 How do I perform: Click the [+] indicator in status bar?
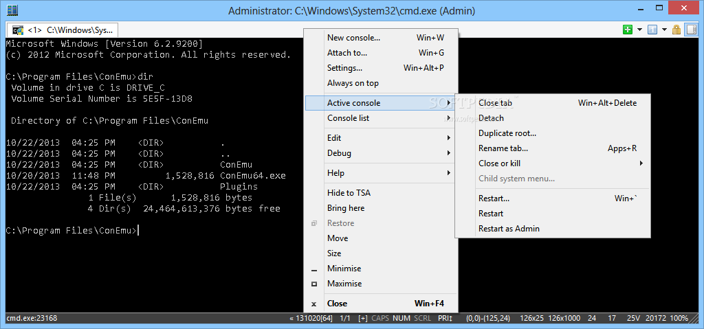coord(363,318)
